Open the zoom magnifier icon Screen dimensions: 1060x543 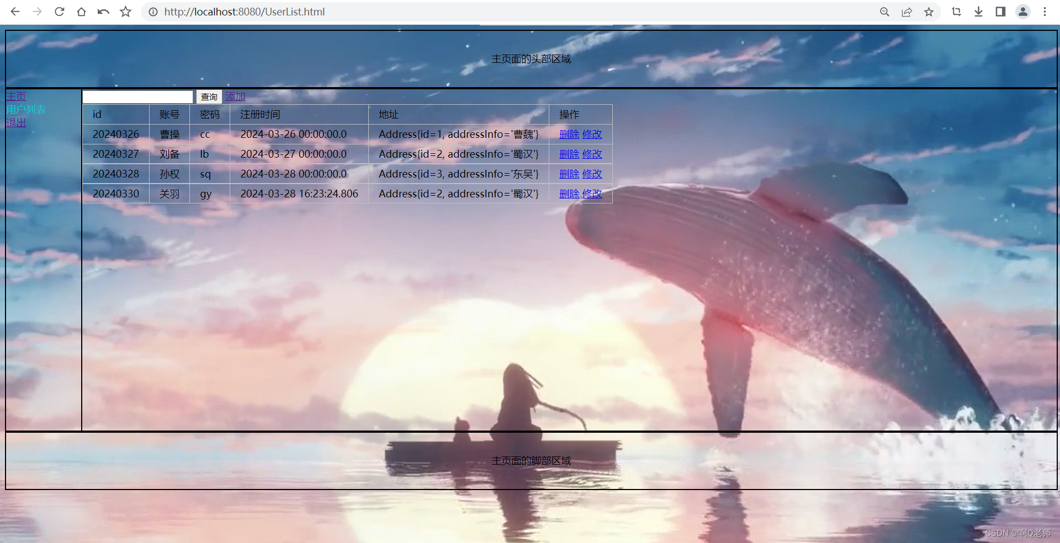pos(884,12)
